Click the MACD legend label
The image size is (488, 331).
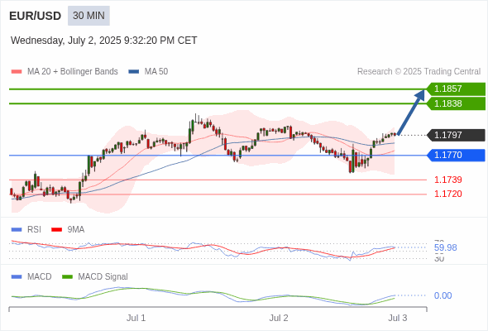40,277
